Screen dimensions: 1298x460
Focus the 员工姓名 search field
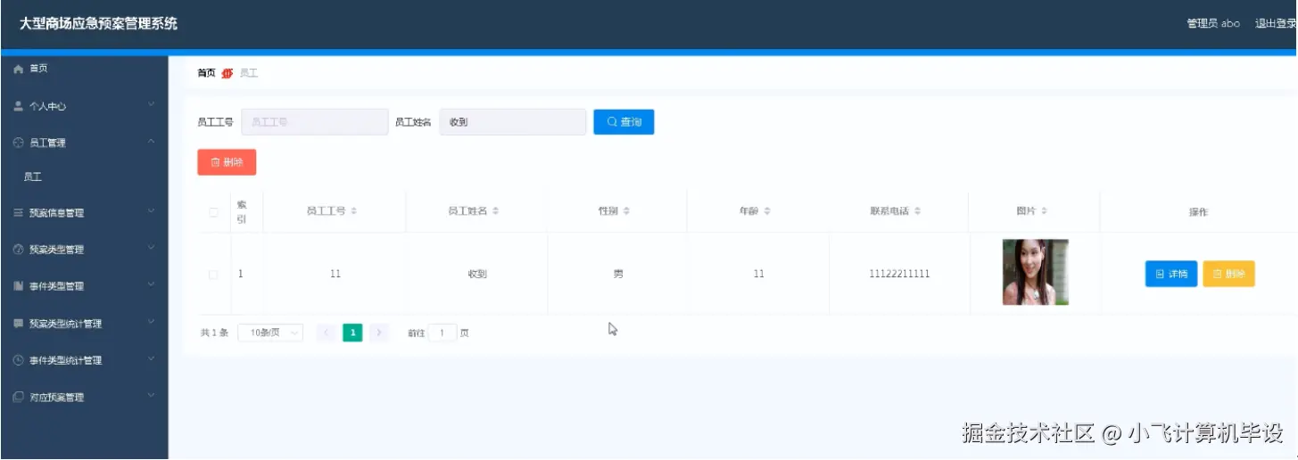(x=513, y=122)
